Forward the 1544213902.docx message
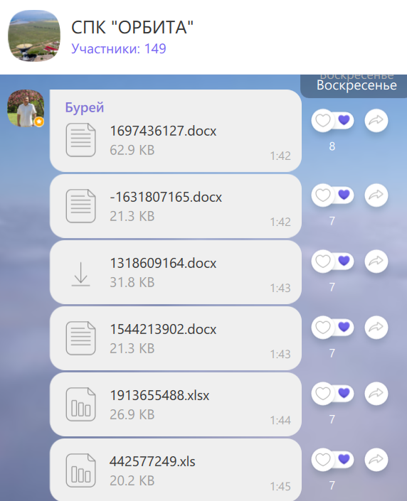This screenshot has height=501, width=407. point(376,328)
